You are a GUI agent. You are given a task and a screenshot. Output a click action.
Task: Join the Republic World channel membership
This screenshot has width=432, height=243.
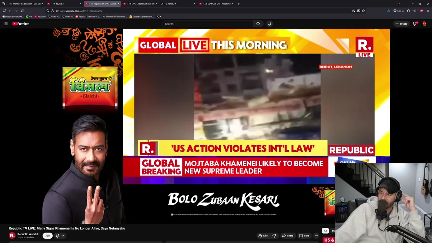pyautogui.click(x=48, y=236)
